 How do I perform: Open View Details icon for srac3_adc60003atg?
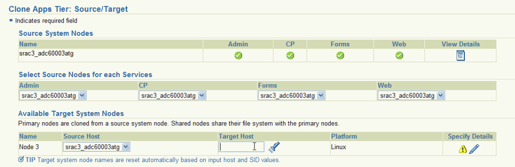[461, 56]
